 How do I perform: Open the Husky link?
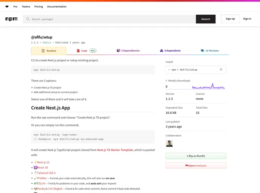click(41, 189)
